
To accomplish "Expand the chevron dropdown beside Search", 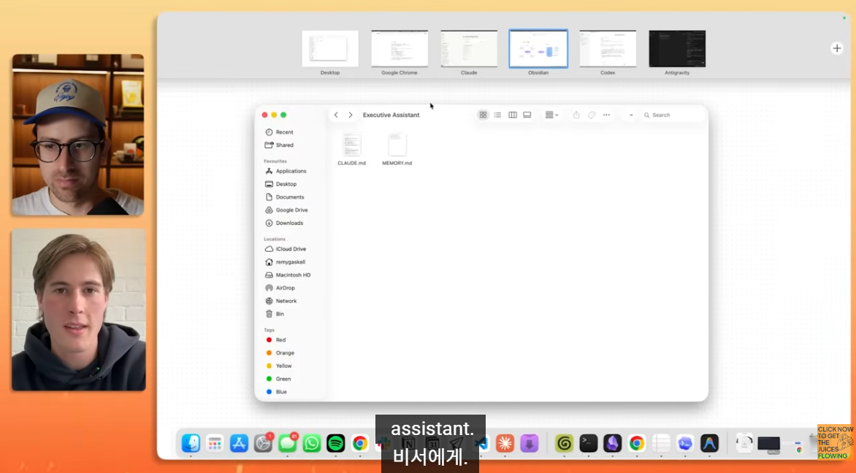I will point(631,115).
